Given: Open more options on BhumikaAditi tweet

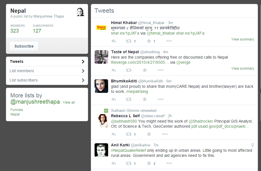Looking at the screenshot, I should (161, 99).
